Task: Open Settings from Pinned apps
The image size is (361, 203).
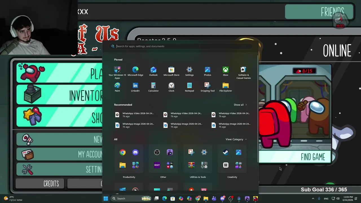Action: [190, 71]
